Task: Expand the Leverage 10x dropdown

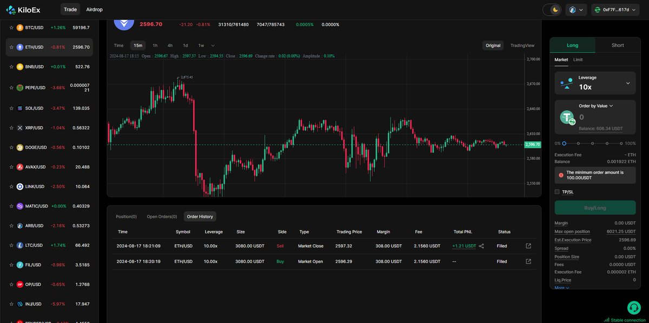Action: click(x=595, y=83)
